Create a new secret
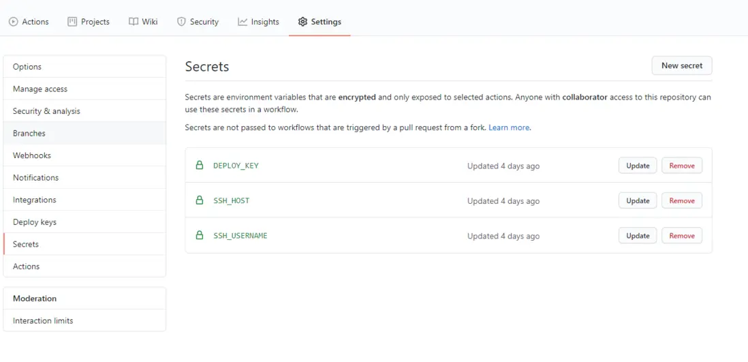This screenshot has height=362, width=748. (x=681, y=65)
